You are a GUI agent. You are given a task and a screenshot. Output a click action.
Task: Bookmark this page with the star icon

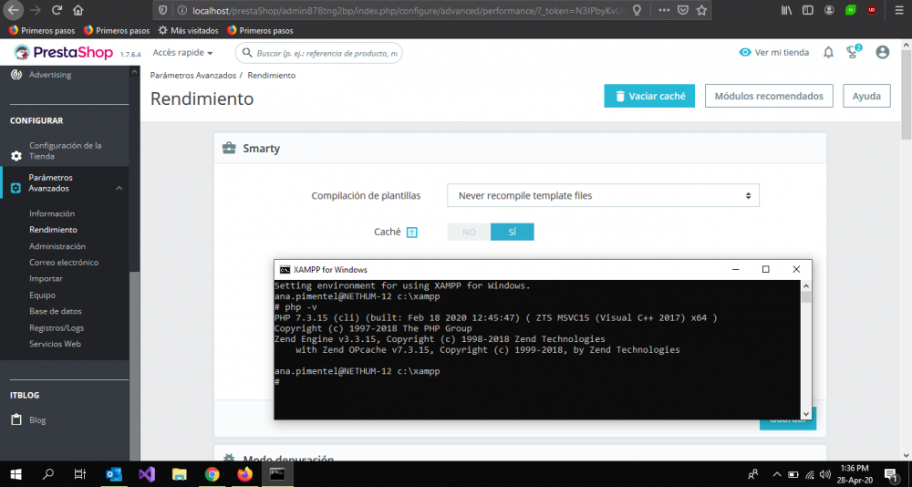tap(701, 10)
